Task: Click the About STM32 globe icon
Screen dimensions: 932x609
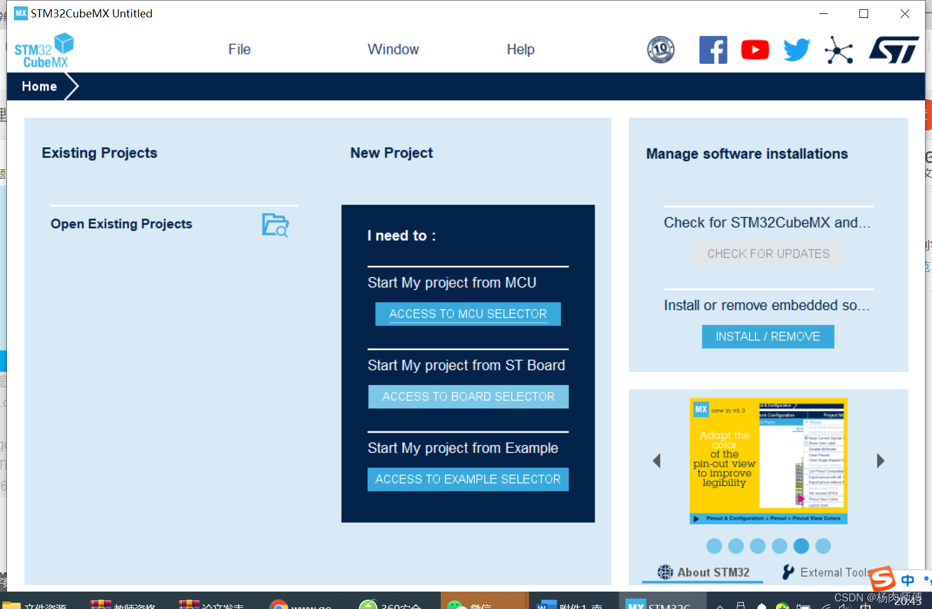Action: 665,572
